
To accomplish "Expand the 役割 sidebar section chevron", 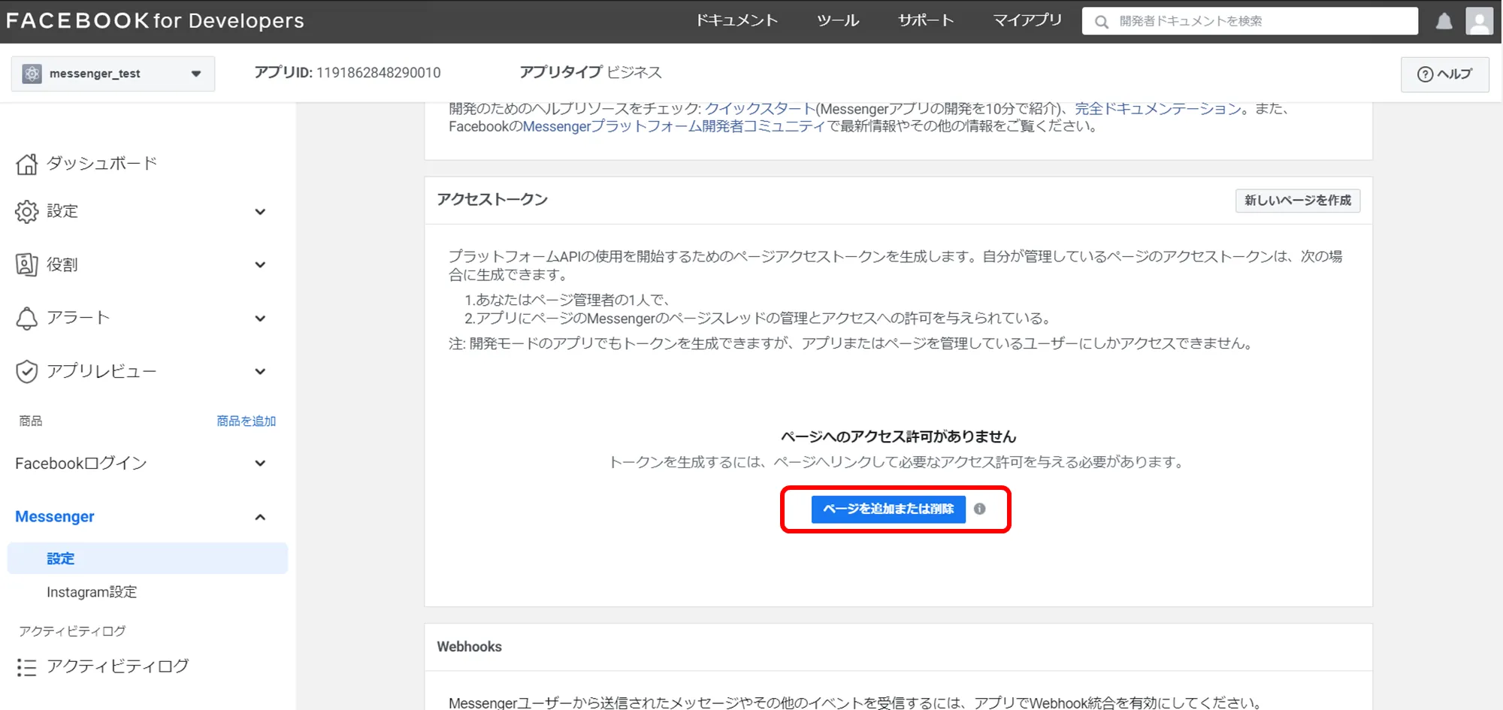I will tap(260, 264).
